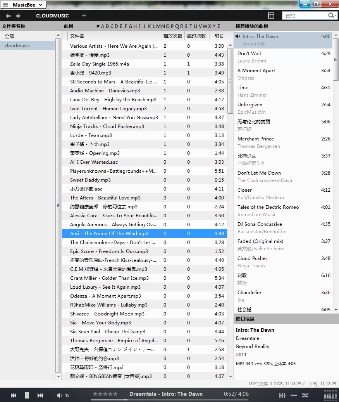Select Lorde - Team.mp3 in list

pyautogui.click(x=91, y=135)
